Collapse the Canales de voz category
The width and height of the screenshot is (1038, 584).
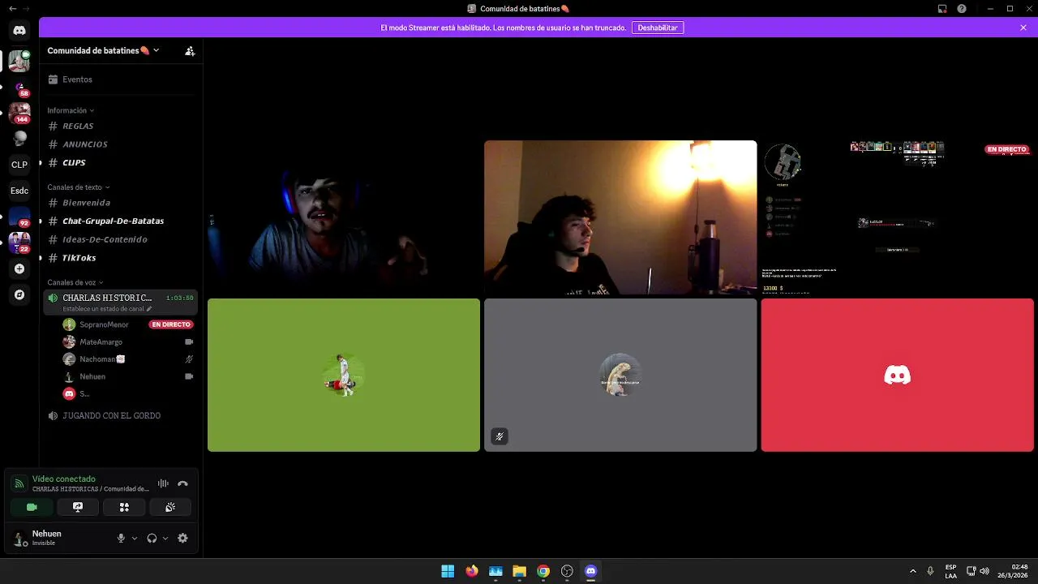tap(75, 282)
